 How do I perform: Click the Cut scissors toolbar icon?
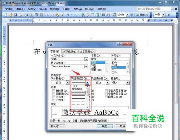tap(48, 15)
